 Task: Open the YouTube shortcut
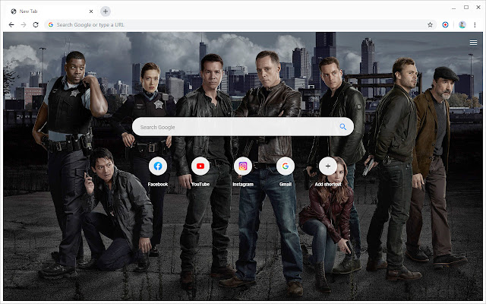200,166
